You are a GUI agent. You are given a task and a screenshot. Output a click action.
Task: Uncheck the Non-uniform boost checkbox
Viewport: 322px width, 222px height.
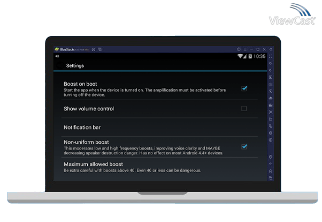(244, 147)
